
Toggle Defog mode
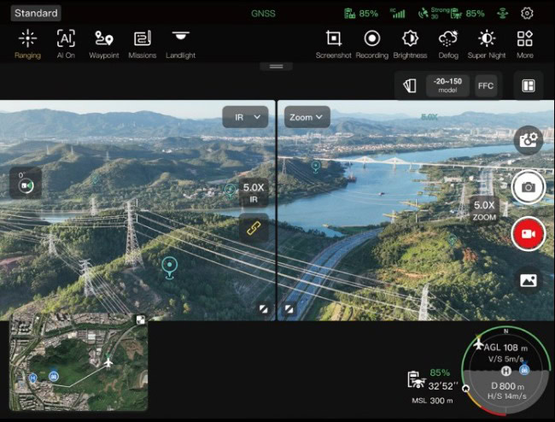click(448, 44)
